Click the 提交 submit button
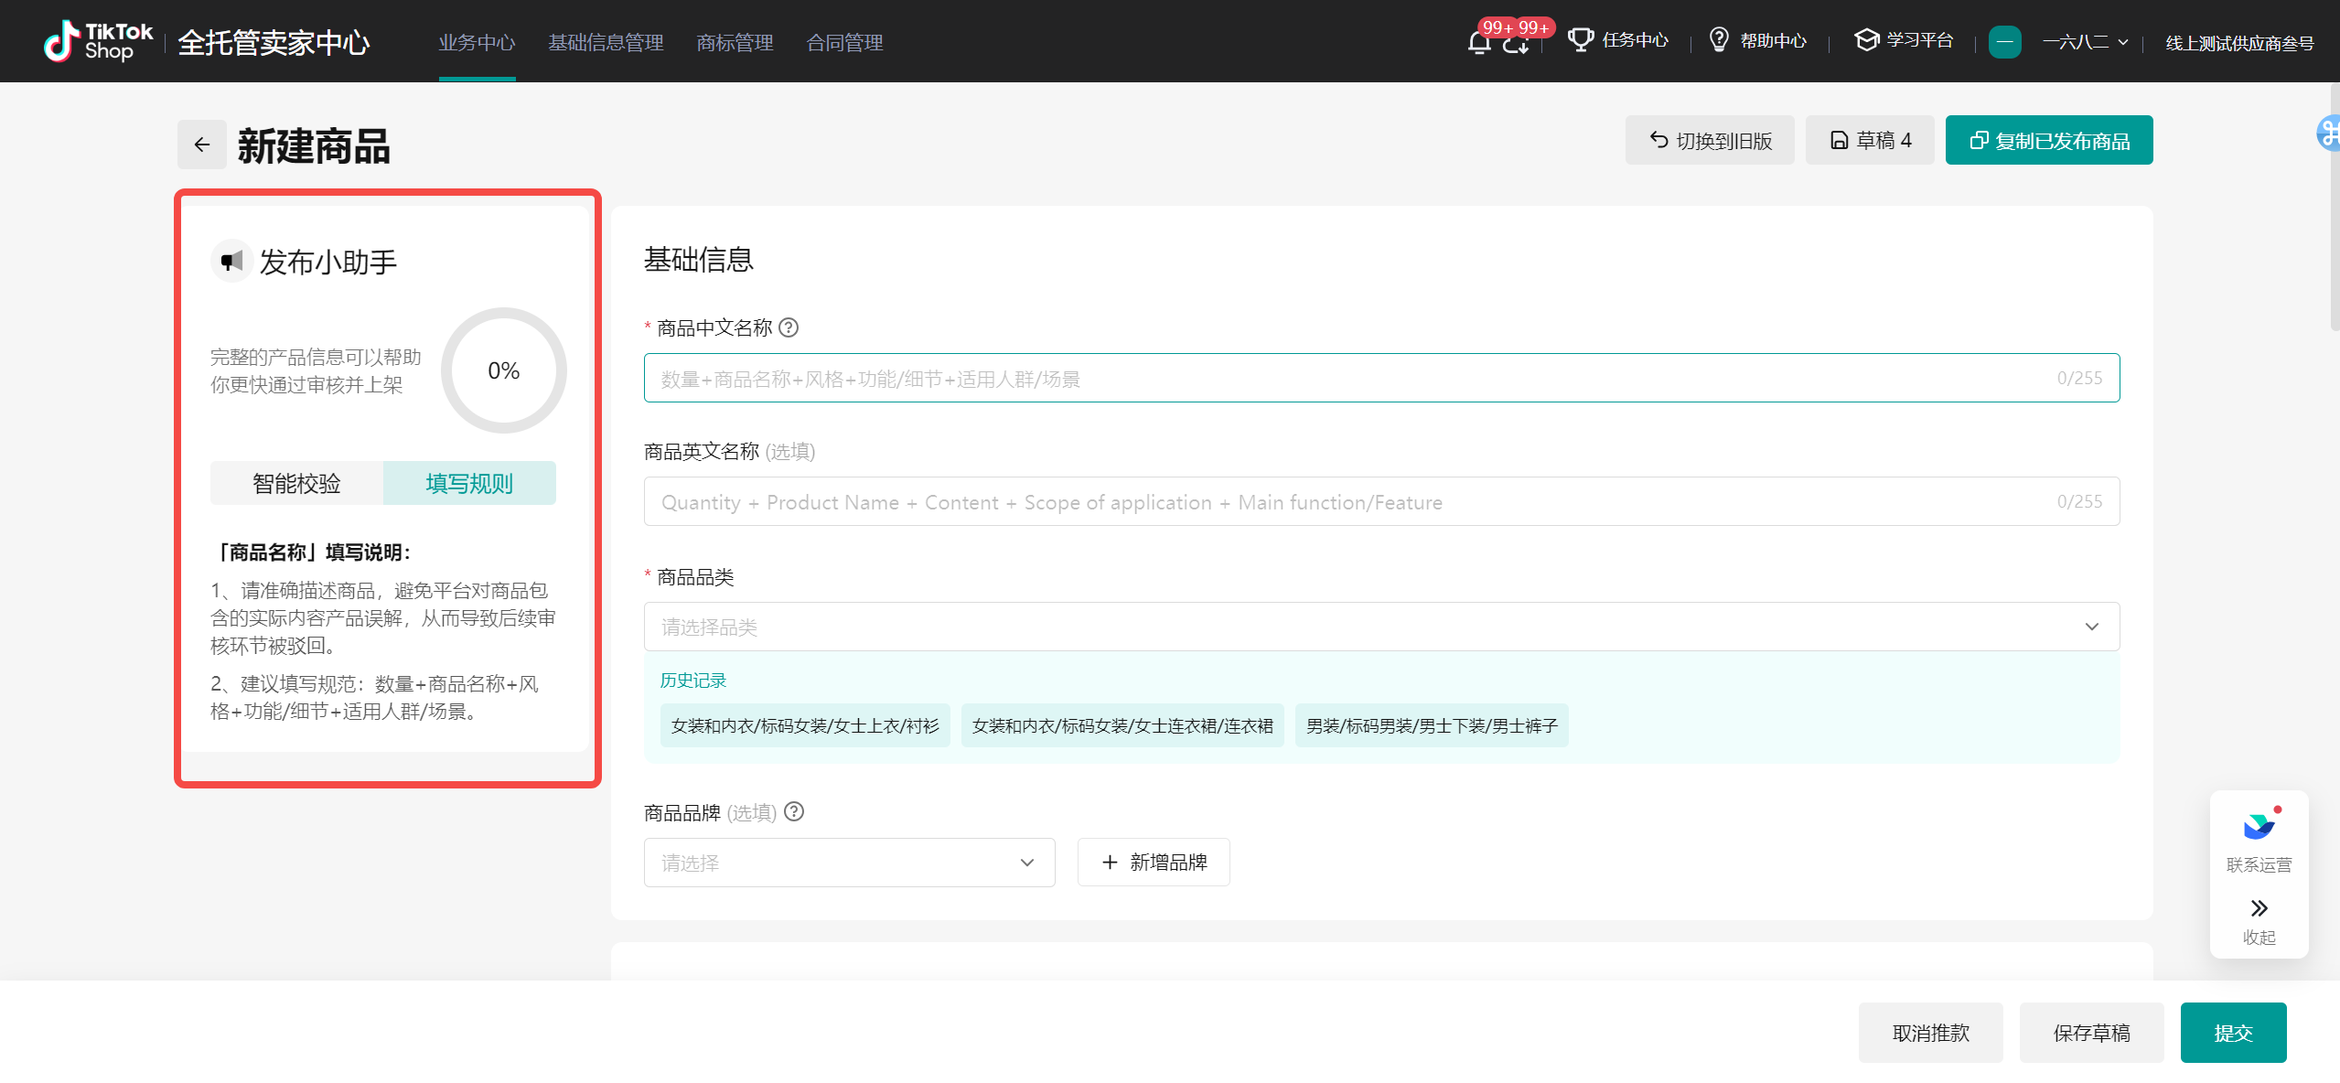 point(2233,1033)
